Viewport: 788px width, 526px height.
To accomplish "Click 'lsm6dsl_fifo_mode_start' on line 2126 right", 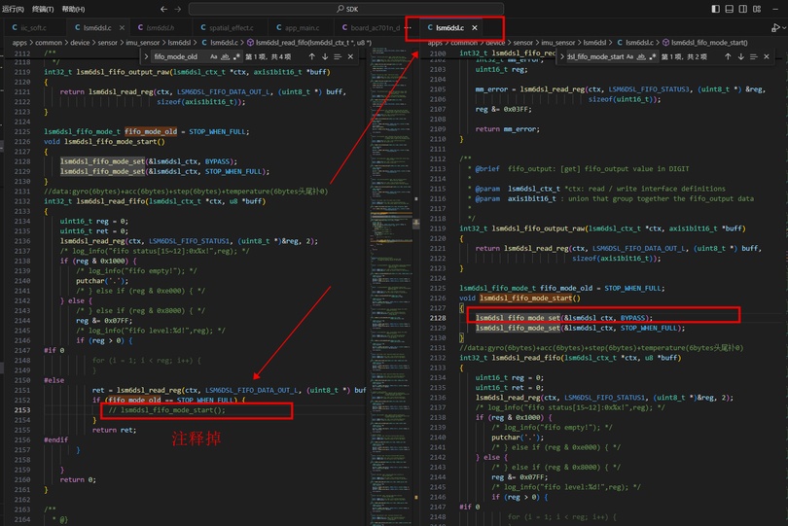I will pos(525,298).
